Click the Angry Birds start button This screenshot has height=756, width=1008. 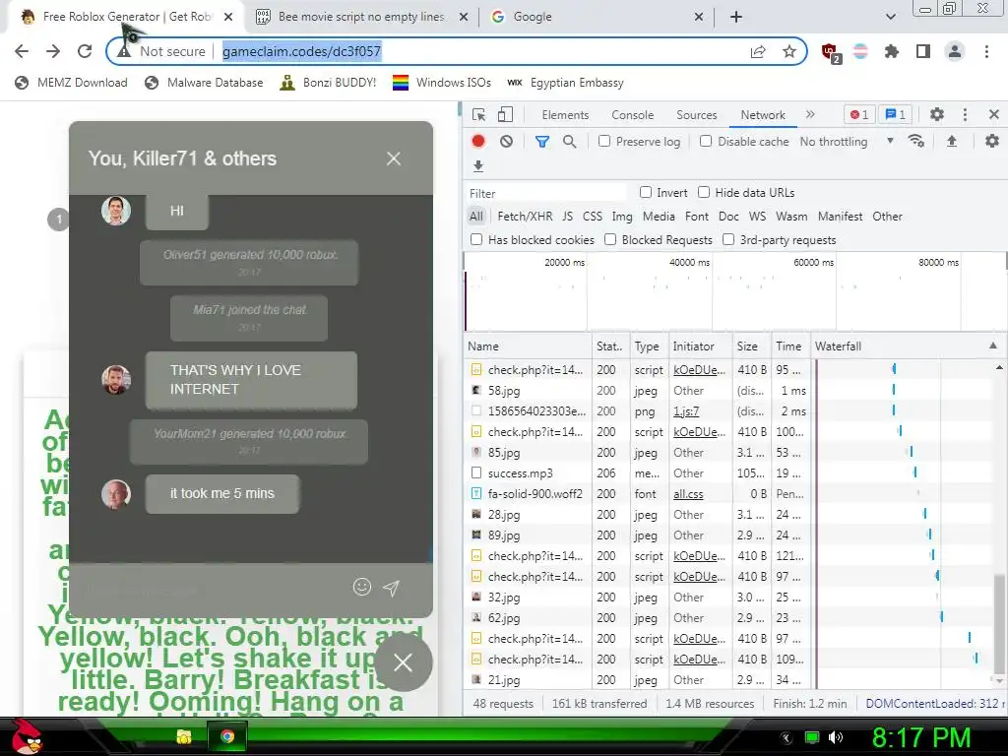pyautogui.click(x=27, y=736)
